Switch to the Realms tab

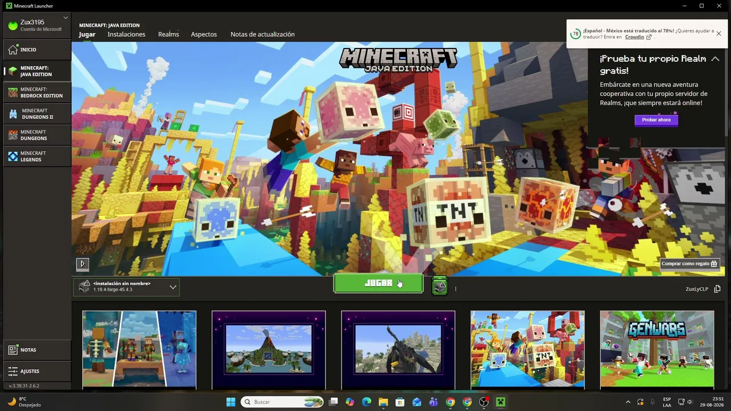(x=168, y=34)
